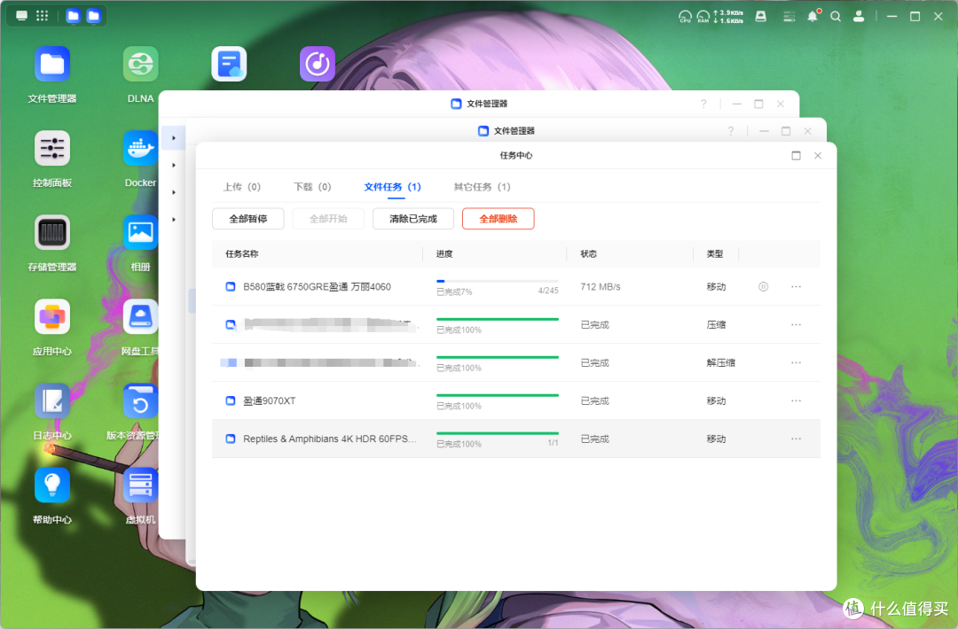Viewport: 958px width, 629px height.
Task: Open more options for 盈通9070XT task
Action: 796,400
